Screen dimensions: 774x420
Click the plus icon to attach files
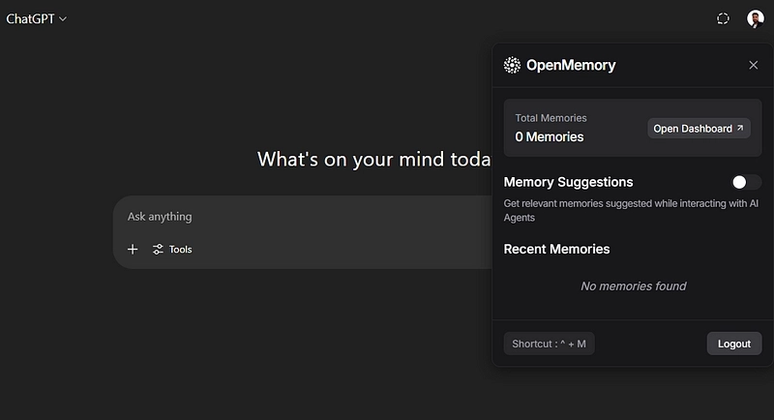[133, 250]
